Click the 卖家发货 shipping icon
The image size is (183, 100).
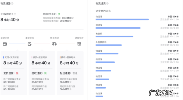tap(30, 44)
